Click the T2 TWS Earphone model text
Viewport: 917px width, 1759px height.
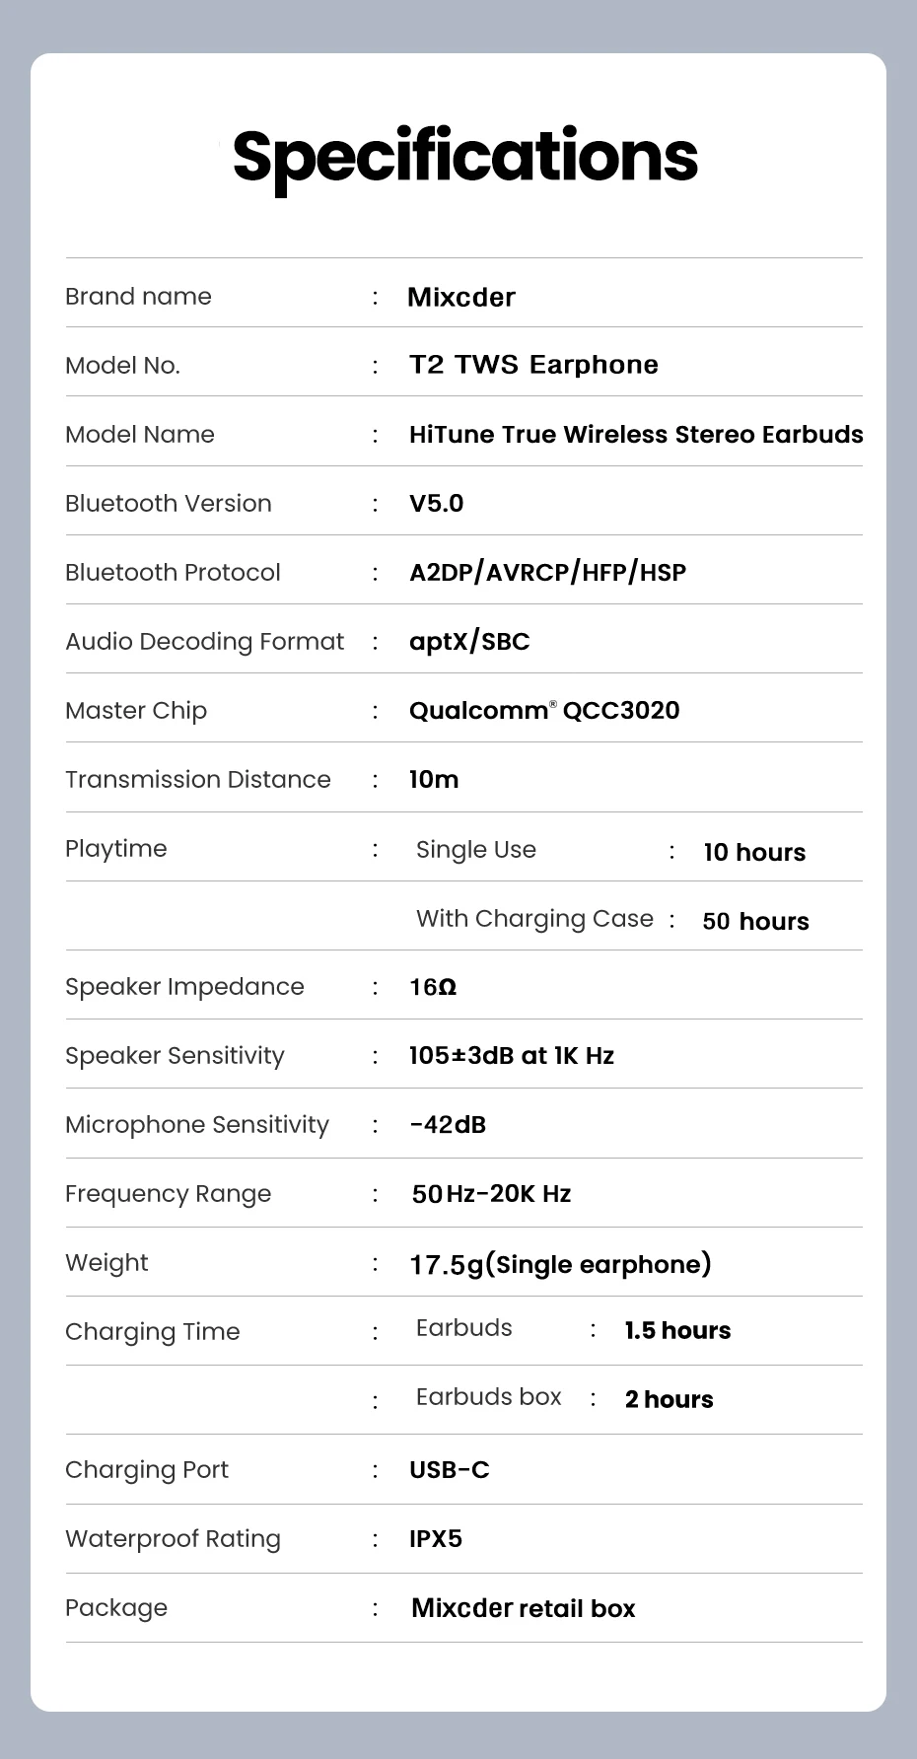pyautogui.click(x=533, y=365)
